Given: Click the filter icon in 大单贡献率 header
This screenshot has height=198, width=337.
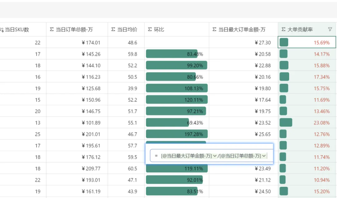Looking at the screenshot, I should tap(330, 29).
